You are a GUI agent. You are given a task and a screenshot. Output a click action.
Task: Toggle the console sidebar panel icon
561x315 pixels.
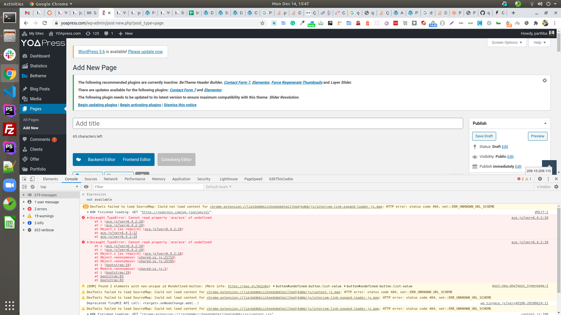(x=25, y=187)
